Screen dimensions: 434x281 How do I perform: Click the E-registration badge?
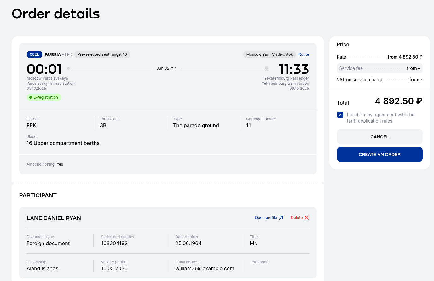(x=44, y=97)
